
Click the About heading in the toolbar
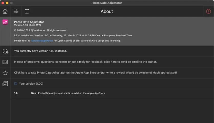coord(107,11)
